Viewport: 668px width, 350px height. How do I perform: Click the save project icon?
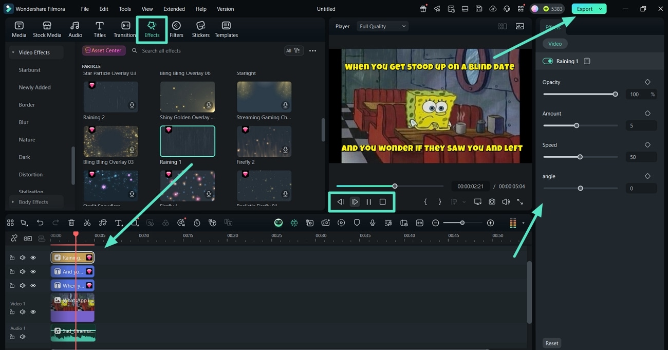point(479,9)
